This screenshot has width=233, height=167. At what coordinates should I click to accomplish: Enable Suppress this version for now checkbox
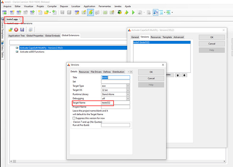click(74, 118)
